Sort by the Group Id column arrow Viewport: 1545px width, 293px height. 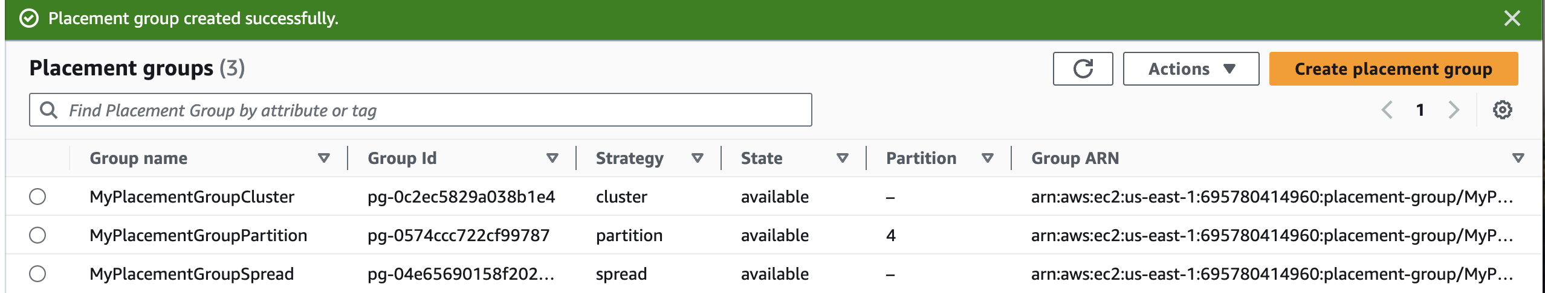pyautogui.click(x=552, y=158)
